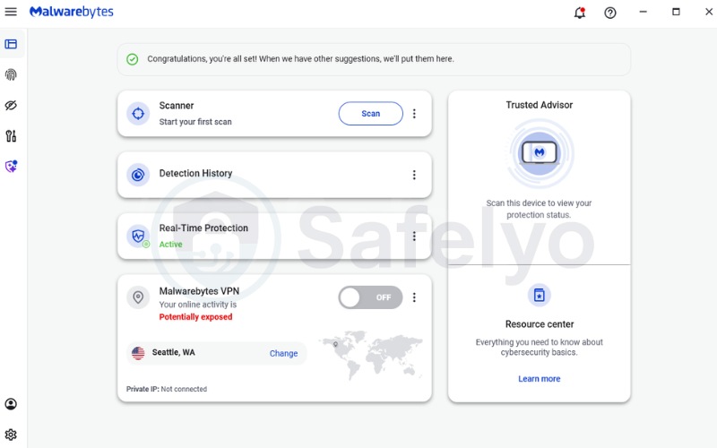Click the Start your first scan text
The height and width of the screenshot is (448, 717).
coord(195,122)
